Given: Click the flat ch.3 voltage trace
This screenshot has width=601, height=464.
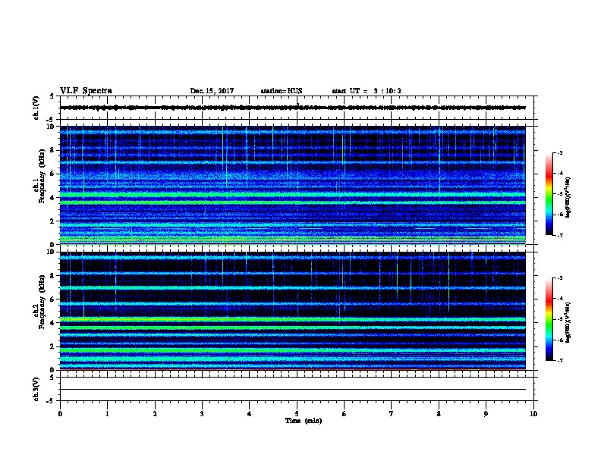Looking at the screenshot, I should coord(292,390).
